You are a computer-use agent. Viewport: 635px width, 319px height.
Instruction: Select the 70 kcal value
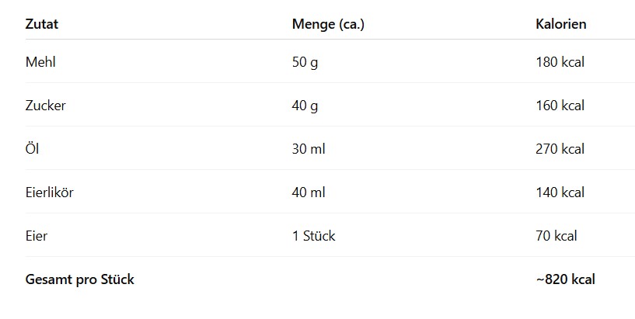click(556, 236)
